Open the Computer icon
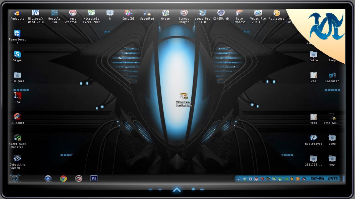Screen dimensions: 355x199 point(332,77)
